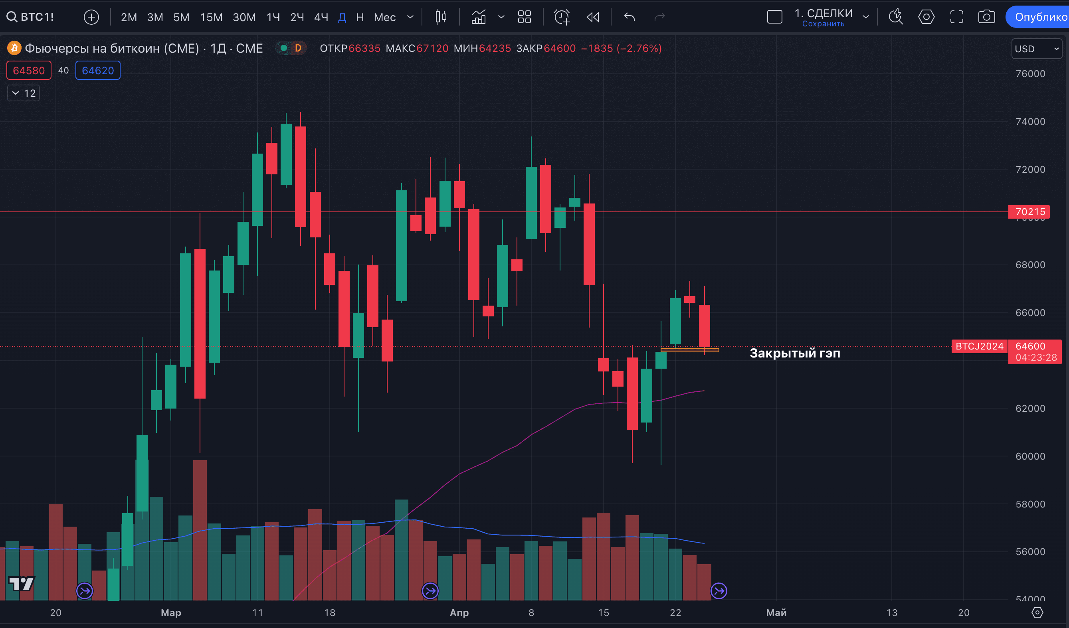Viewport: 1069px width, 628px height.
Task: Switch timeframe to 4Ч
Action: click(x=321, y=17)
